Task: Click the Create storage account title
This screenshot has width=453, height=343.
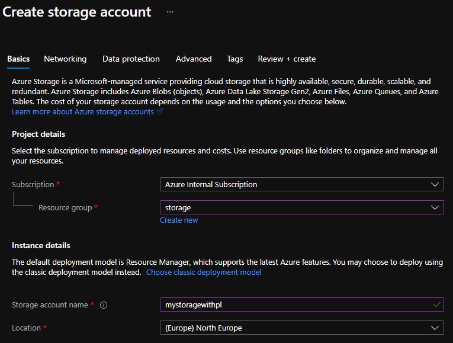Action: coord(77,12)
